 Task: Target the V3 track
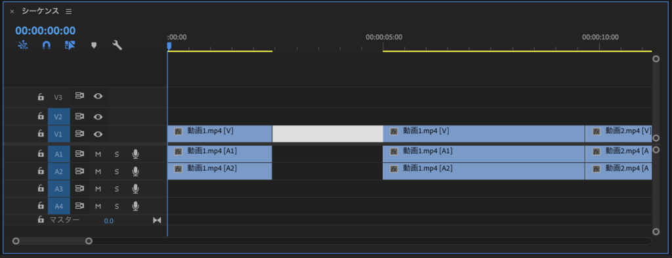58,97
